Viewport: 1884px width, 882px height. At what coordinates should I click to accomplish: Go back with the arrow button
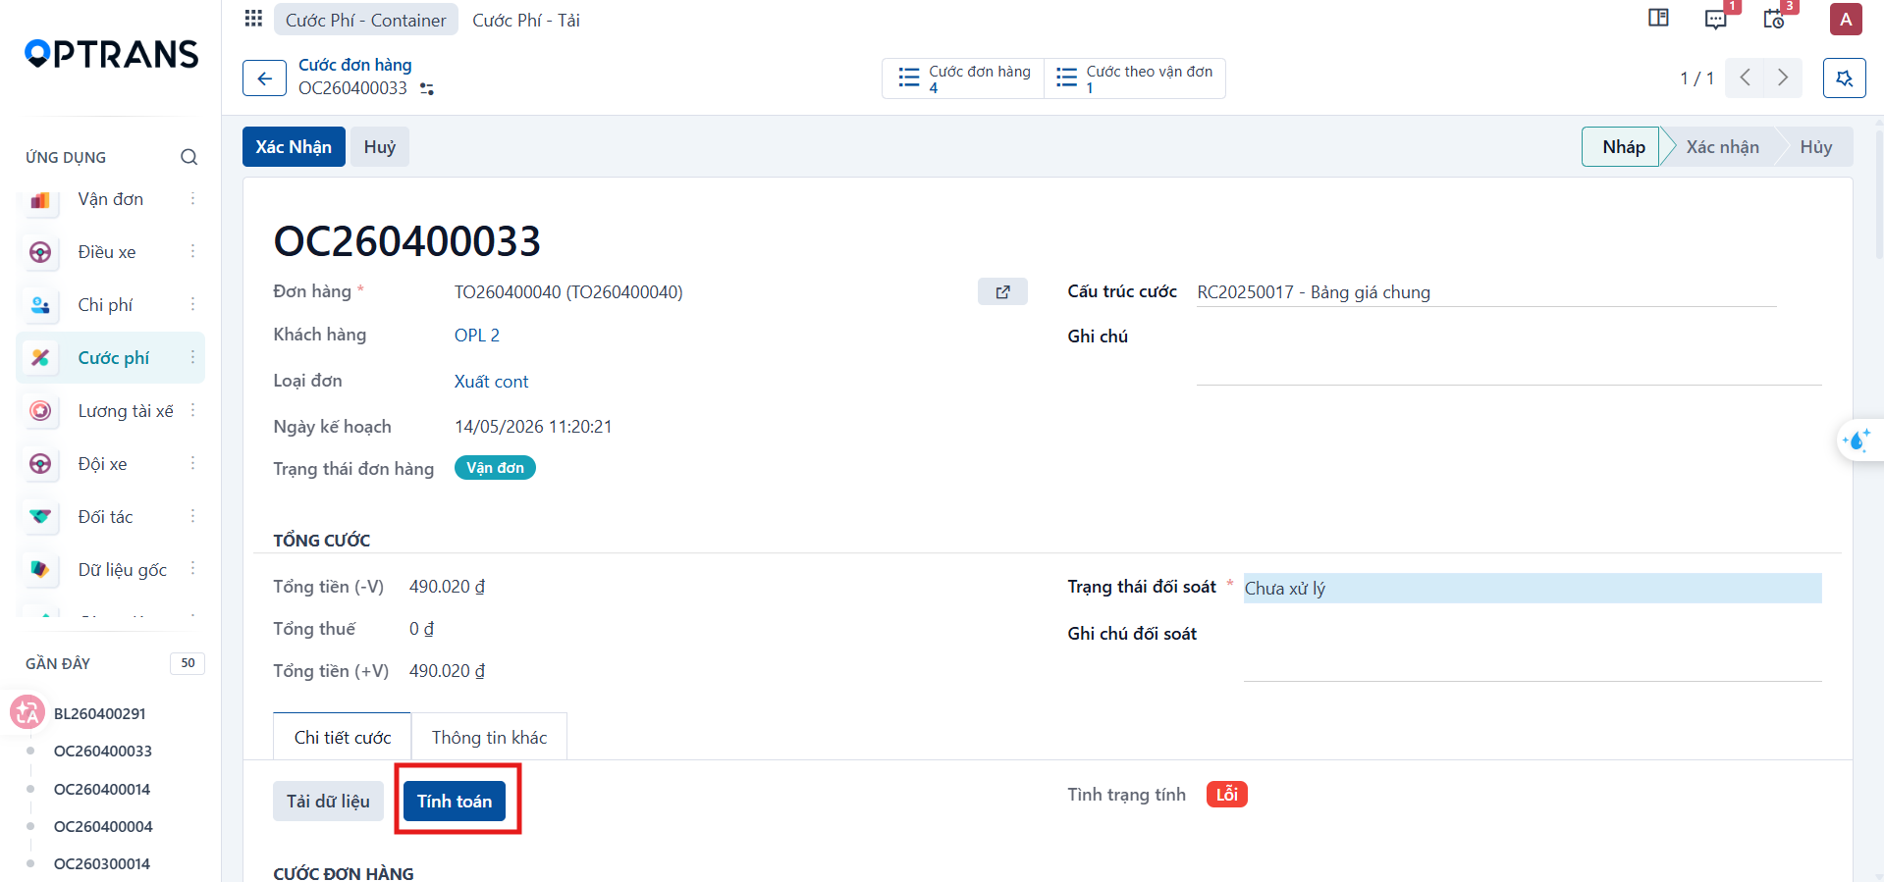point(264,78)
